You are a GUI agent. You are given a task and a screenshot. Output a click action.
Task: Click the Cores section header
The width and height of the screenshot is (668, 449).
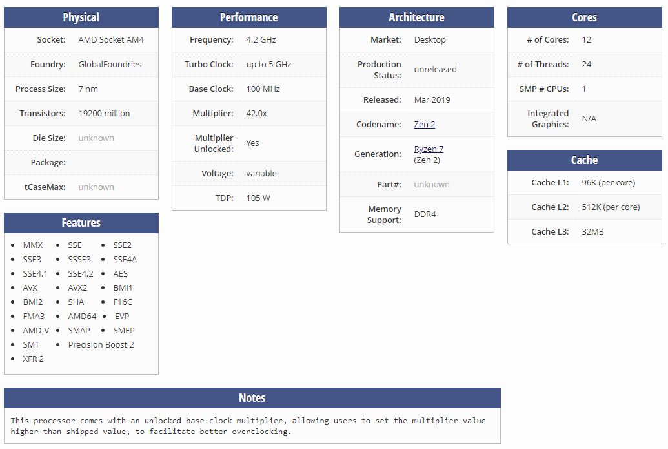[585, 17]
